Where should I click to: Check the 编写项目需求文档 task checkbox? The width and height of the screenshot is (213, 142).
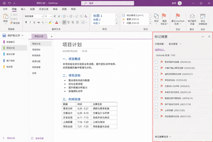(156, 74)
